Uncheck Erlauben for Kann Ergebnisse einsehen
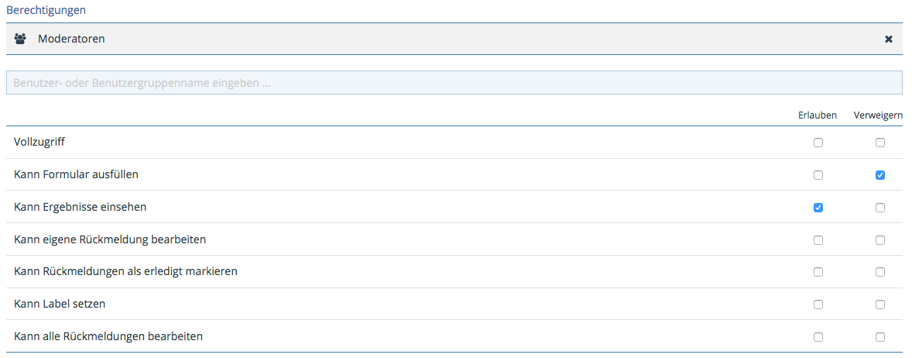The width and height of the screenshot is (912, 358). pyautogui.click(x=818, y=208)
